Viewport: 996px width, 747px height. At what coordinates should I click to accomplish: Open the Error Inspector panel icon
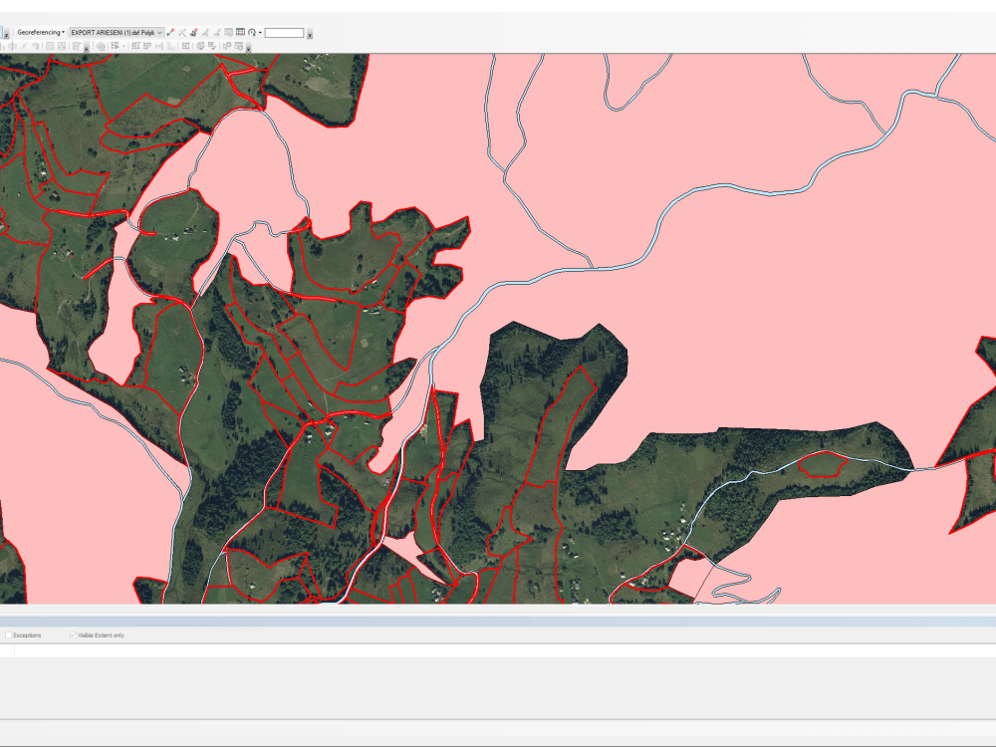239,46
